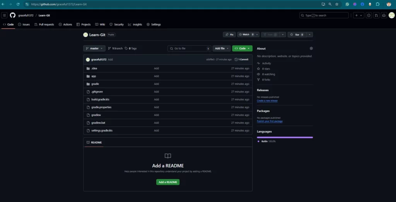Expand the Fork options dropdown arrow
396x202 pixels.
click(x=283, y=35)
